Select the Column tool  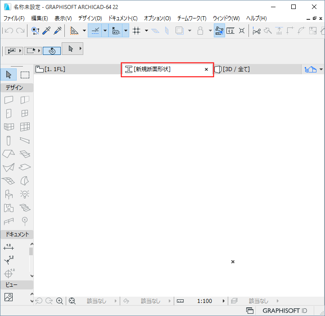tap(9, 141)
